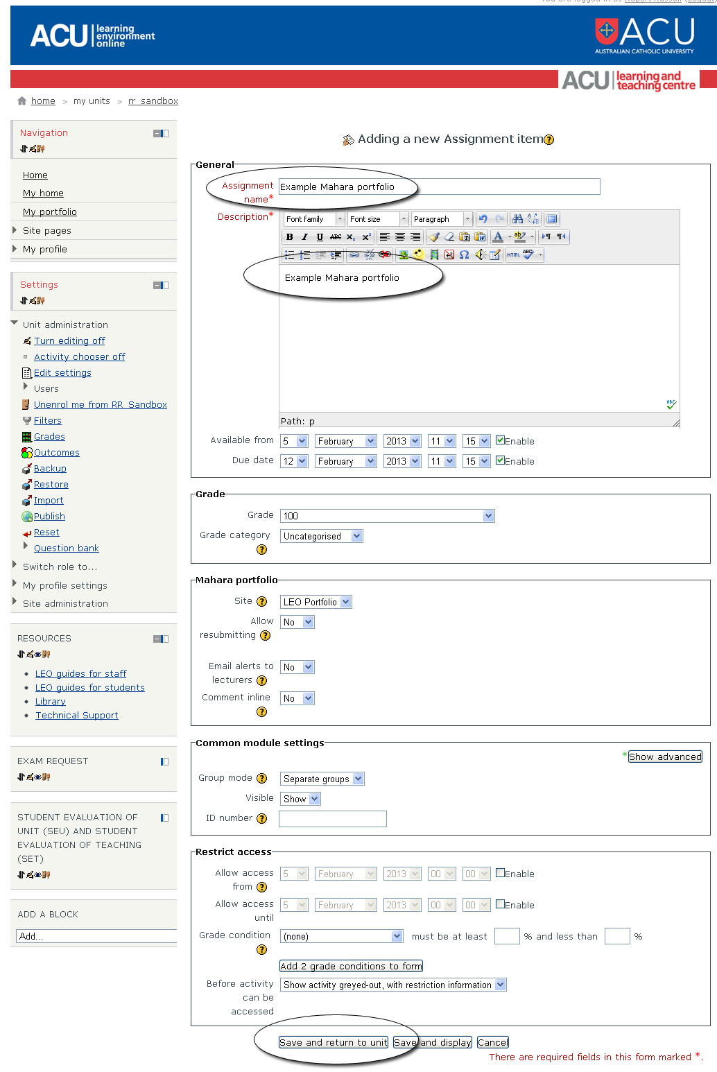
Task: Open the Group mode dropdown
Action: 322,779
